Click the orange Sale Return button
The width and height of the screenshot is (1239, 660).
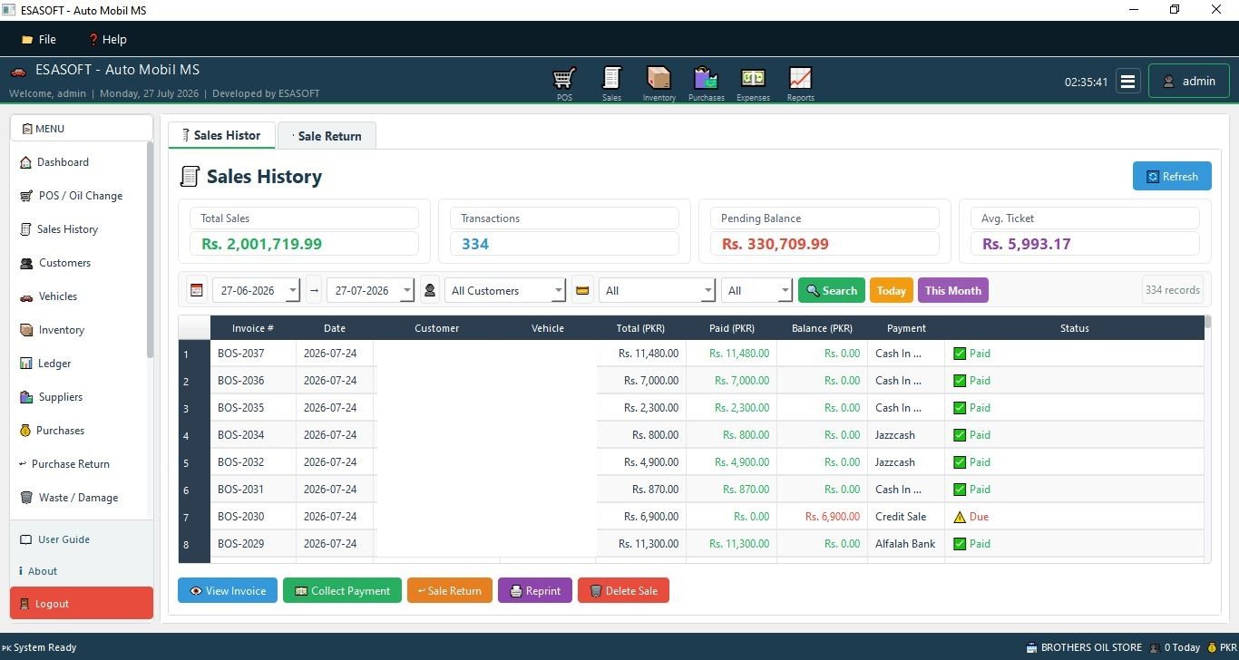click(450, 590)
